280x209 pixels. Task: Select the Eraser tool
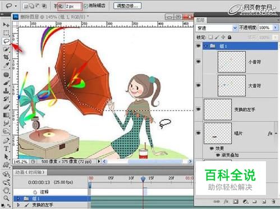tap(6, 107)
